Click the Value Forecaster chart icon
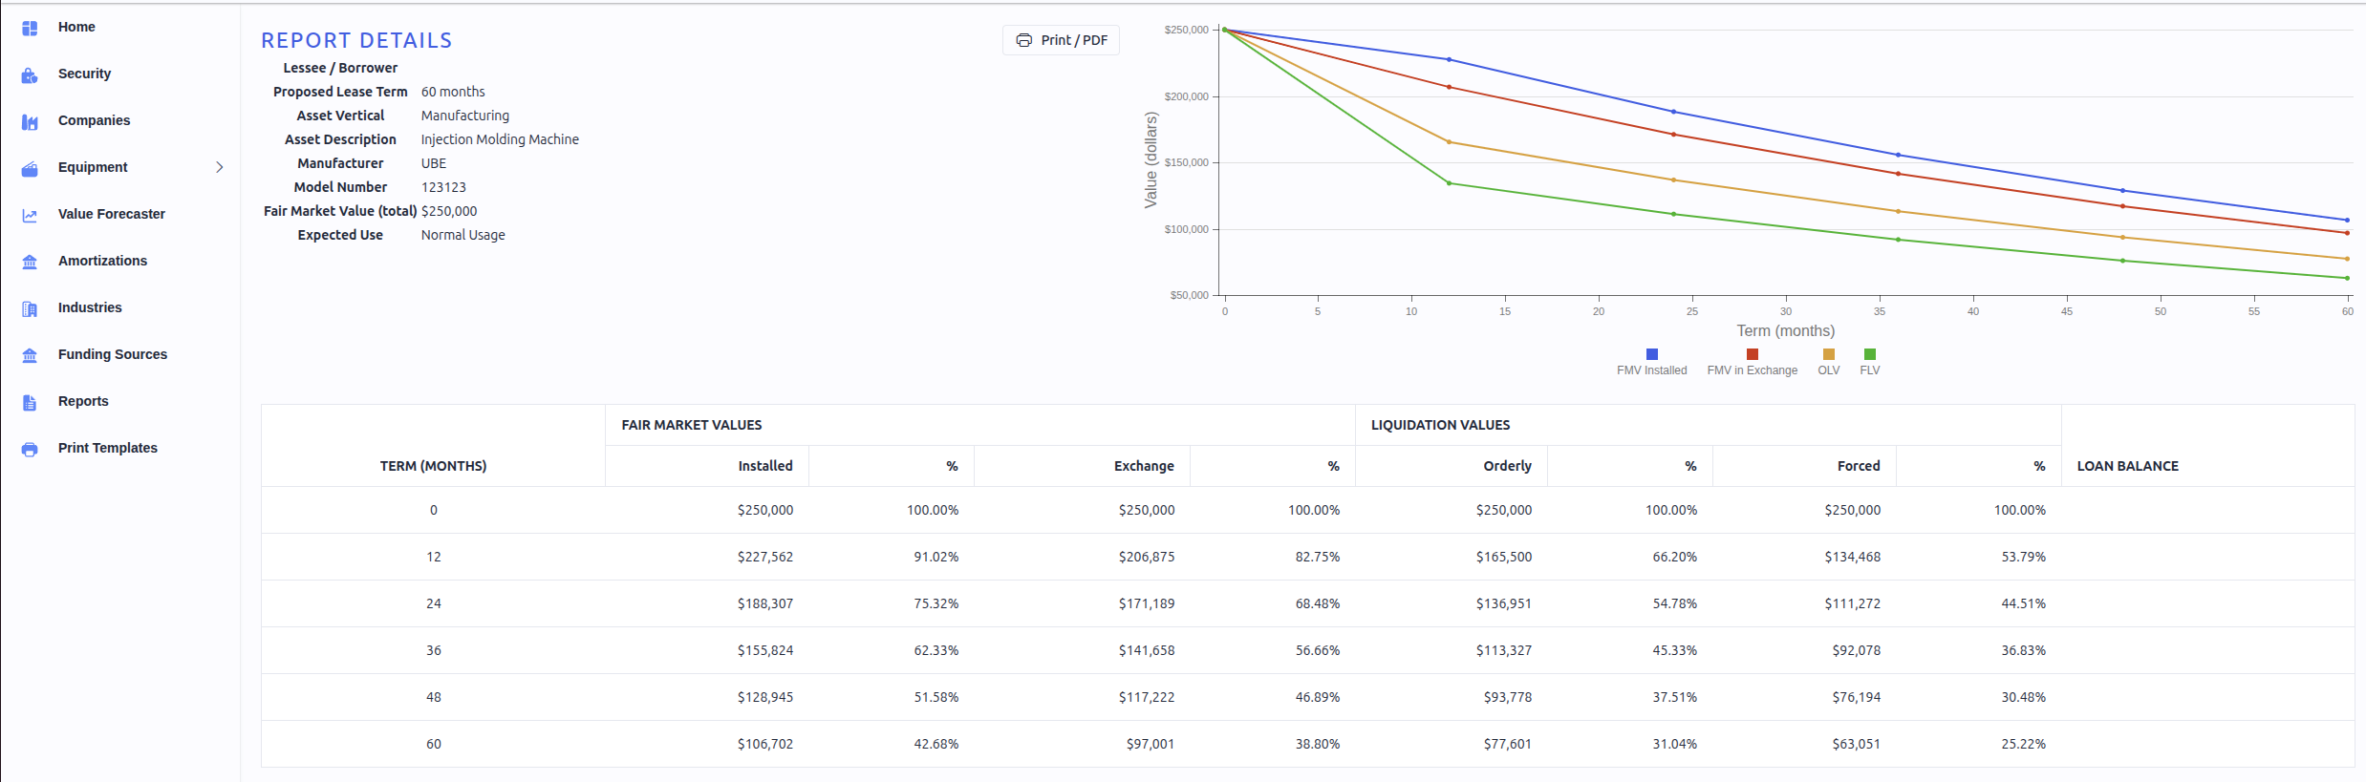The width and height of the screenshot is (2366, 782). pos(30,215)
